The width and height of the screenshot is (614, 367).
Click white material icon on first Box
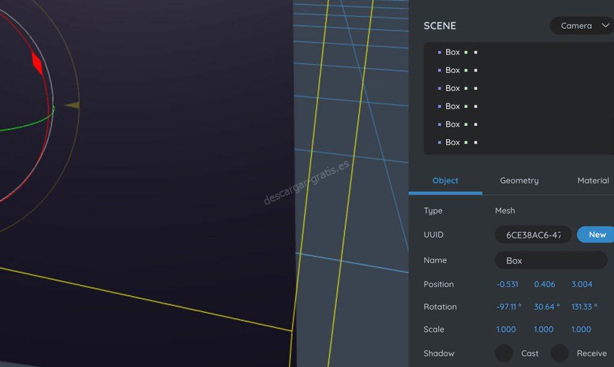(x=475, y=52)
